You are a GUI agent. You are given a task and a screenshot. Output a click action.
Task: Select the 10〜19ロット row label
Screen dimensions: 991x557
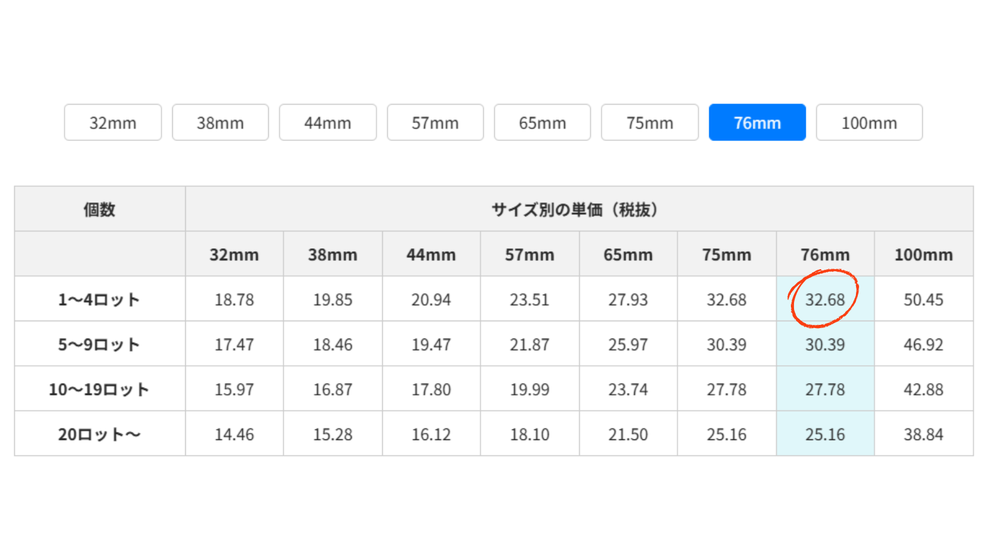tap(100, 389)
